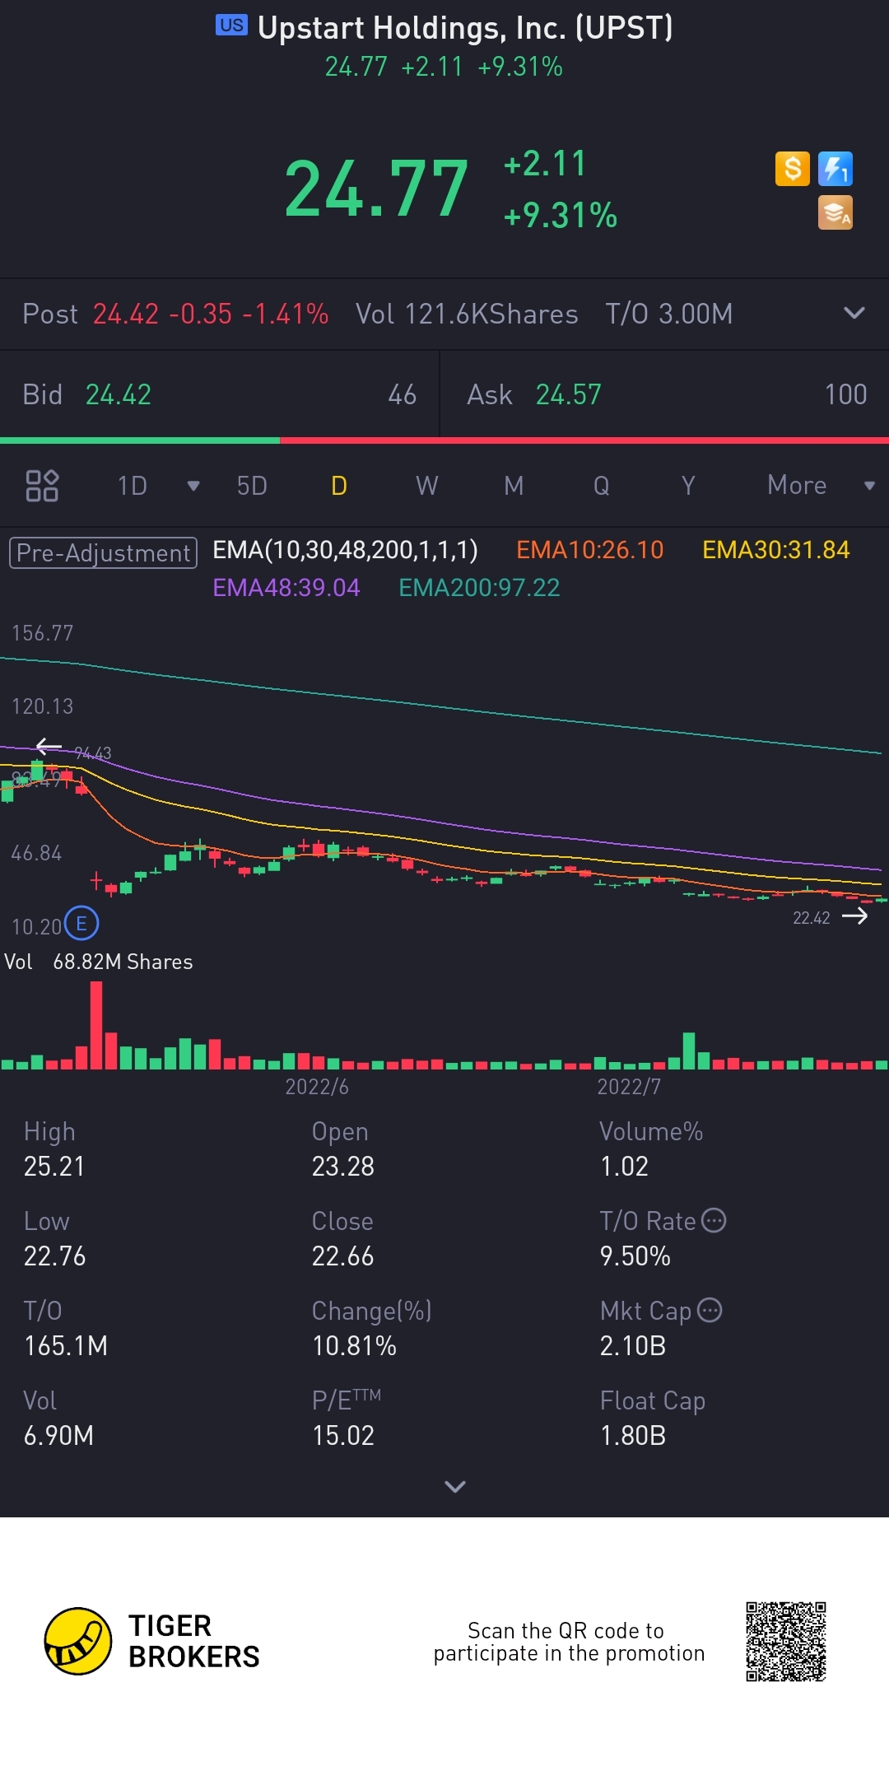Tap the 156.77 price axis label

43,633
